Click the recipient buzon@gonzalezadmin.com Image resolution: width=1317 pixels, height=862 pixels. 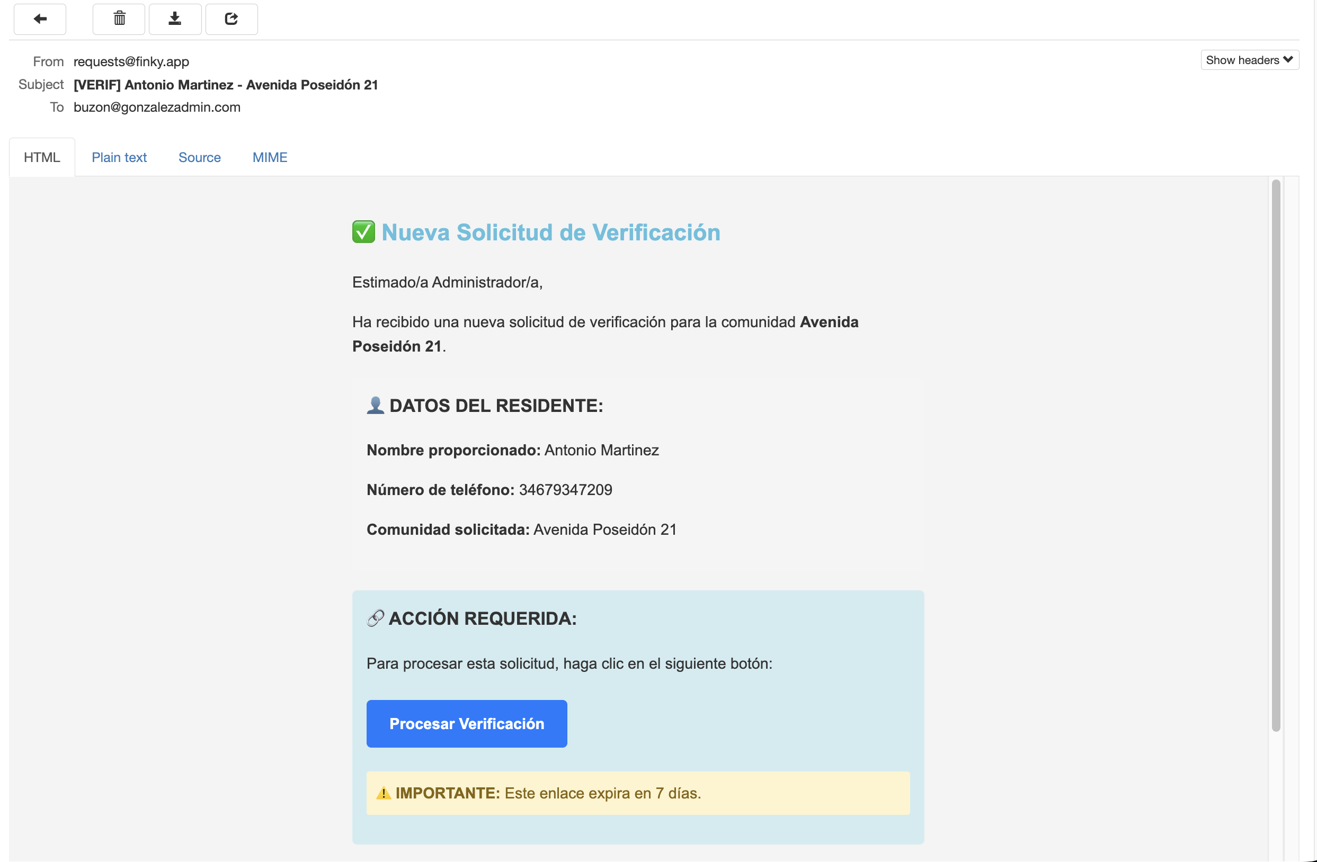click(157, 107)
